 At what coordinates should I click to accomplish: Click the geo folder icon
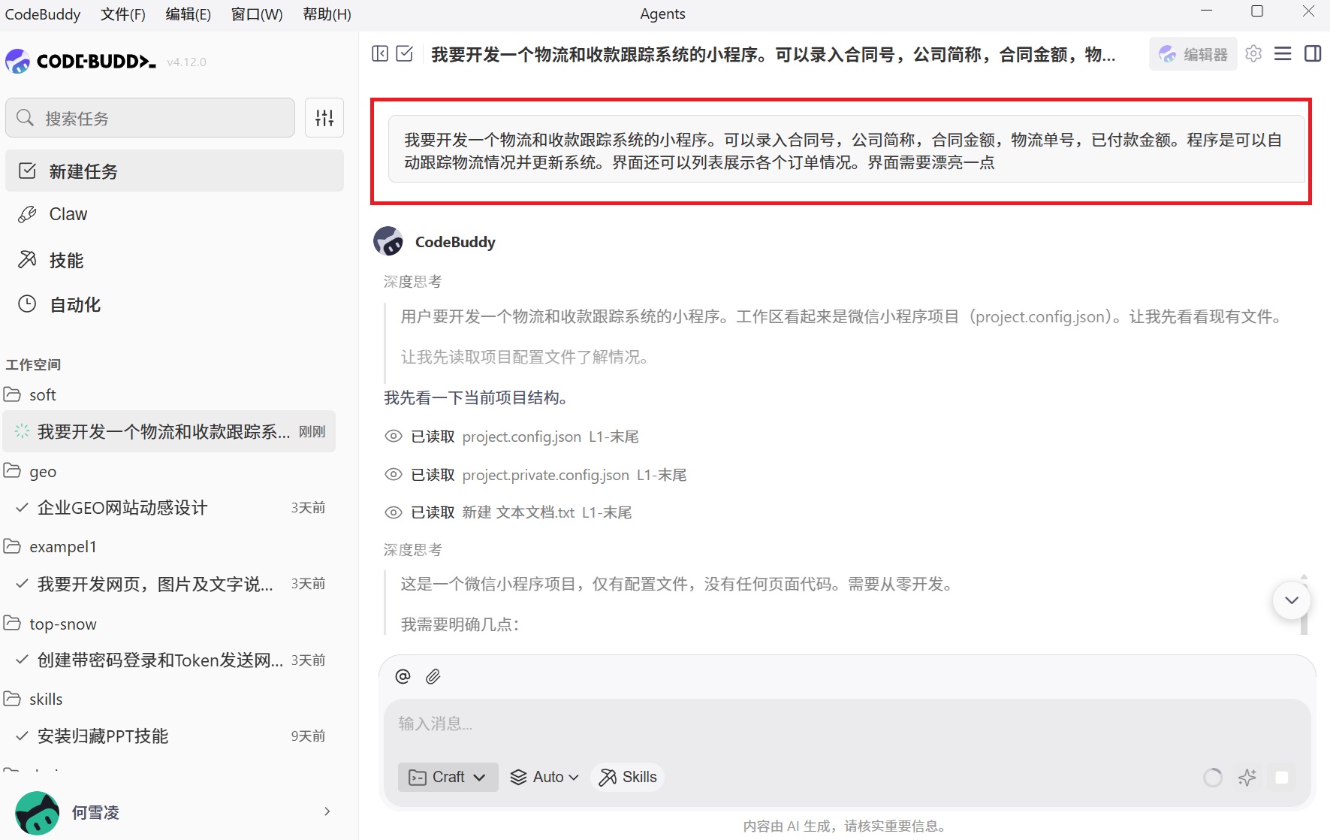(x=12, y=471)
